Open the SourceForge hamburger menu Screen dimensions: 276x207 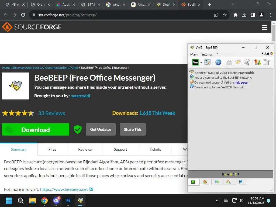265,27
